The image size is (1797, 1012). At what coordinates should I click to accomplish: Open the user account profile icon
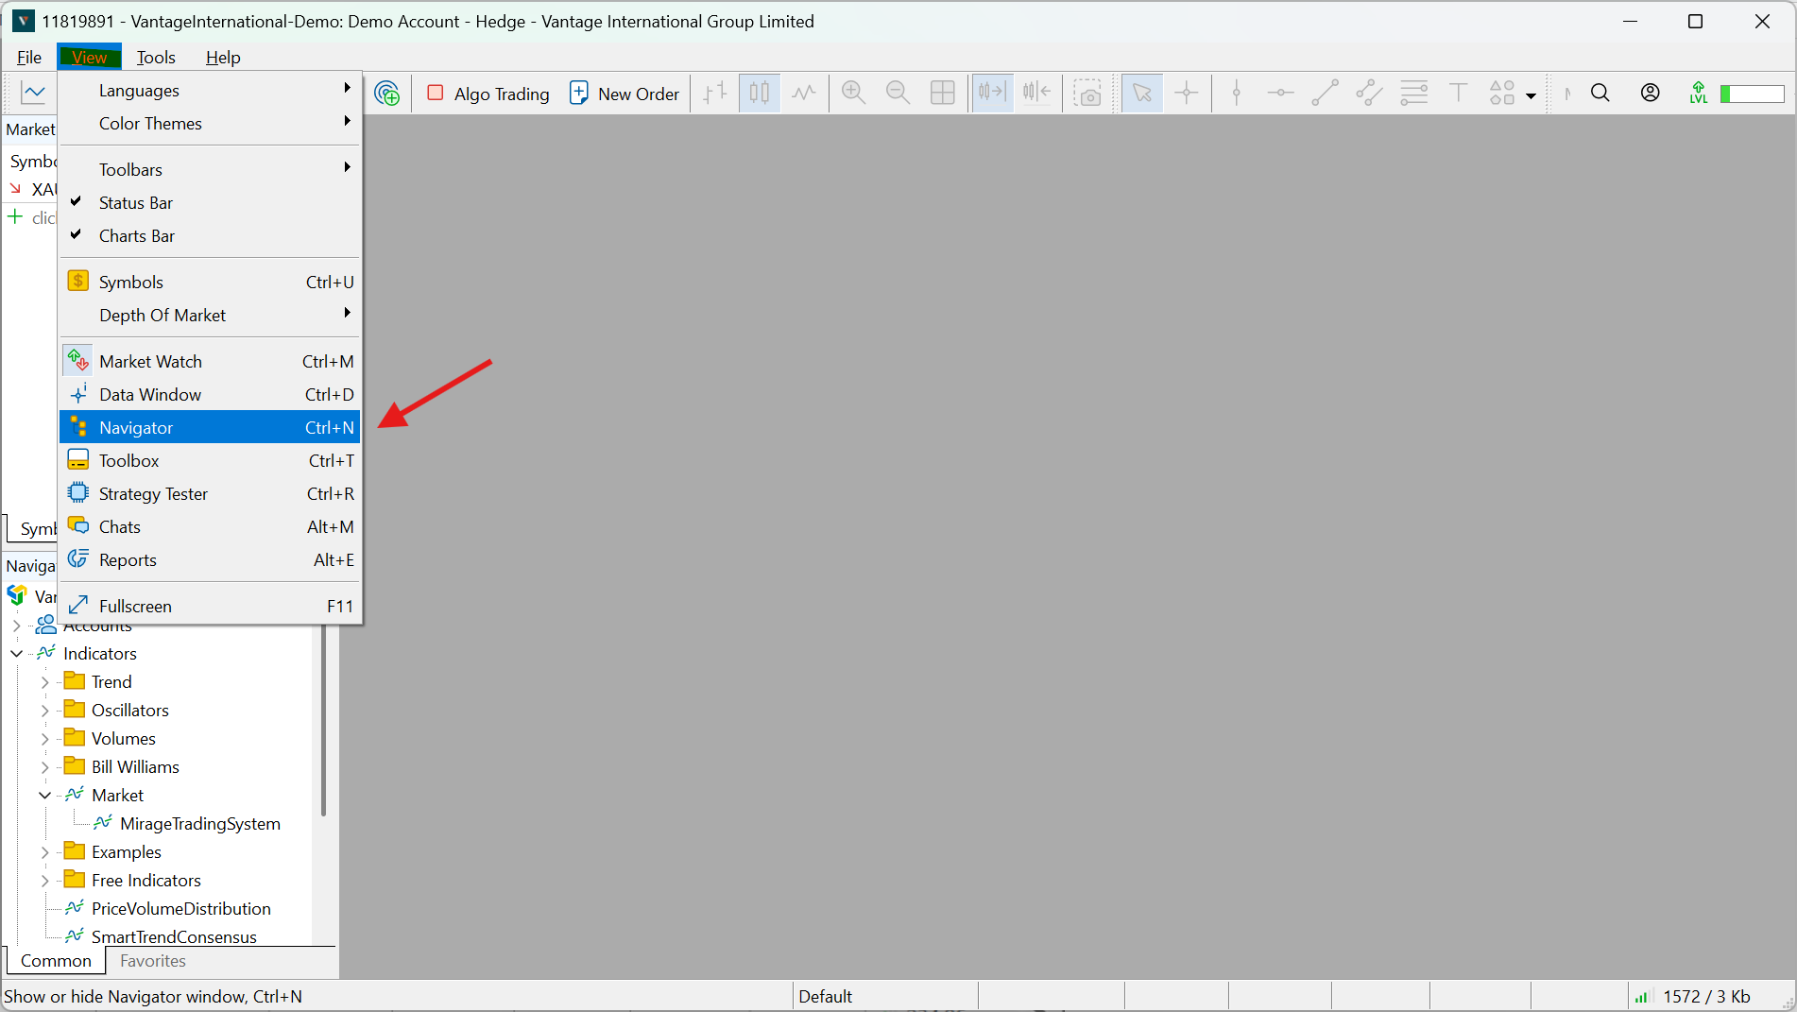click(x=1651, y=93)
